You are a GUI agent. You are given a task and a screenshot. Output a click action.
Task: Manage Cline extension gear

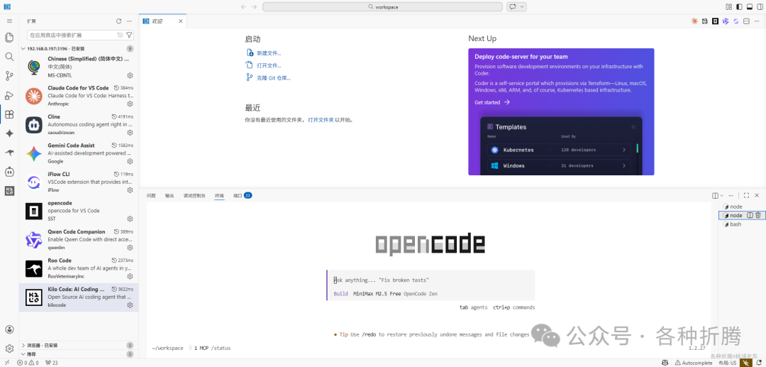tap(130, 133)
